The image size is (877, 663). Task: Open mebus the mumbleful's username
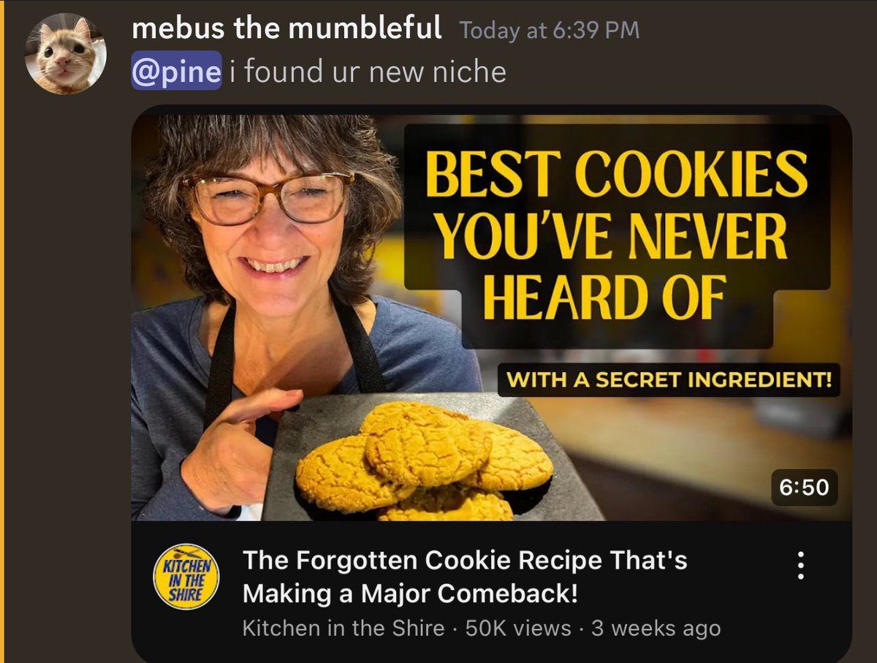287,29
